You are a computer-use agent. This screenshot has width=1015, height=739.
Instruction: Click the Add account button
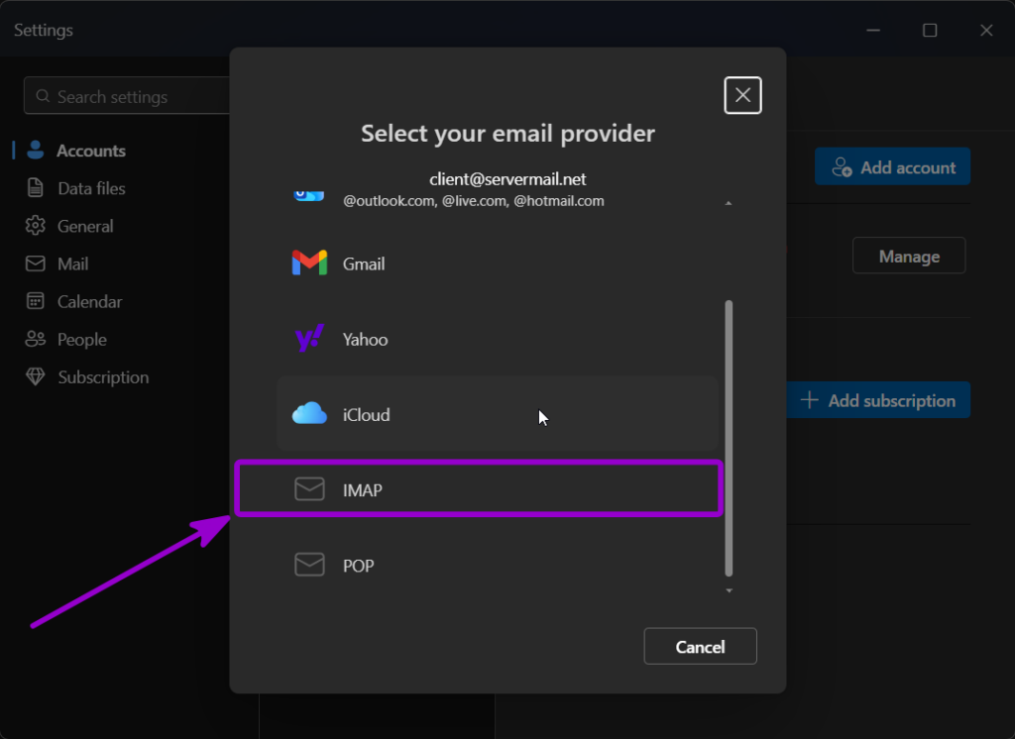(892, 167)
